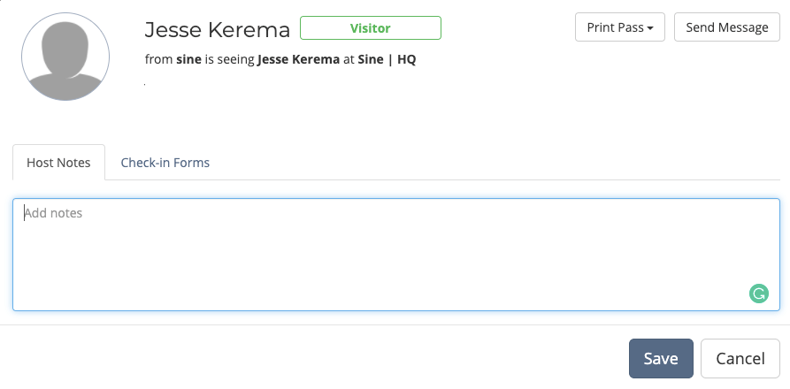Click the caret arrow beside Print Pass
790x389 pixels.
(x=650, y=28)
